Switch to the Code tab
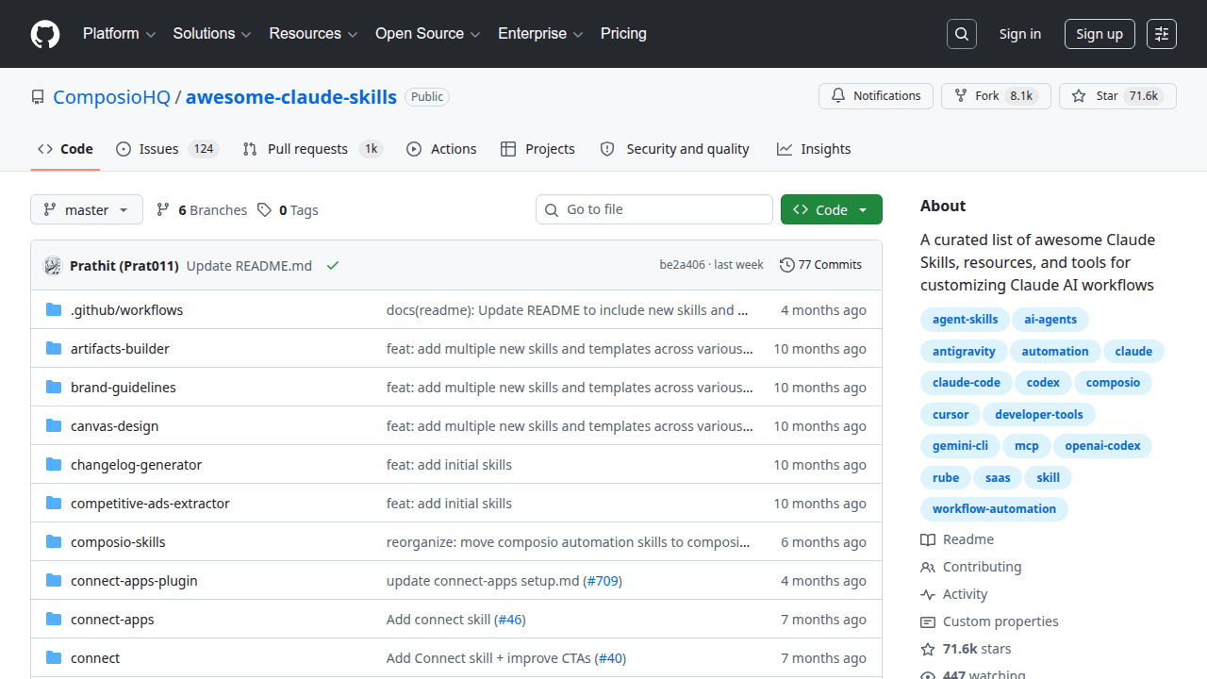This screenshot has height=679, width=1207. 65,149
